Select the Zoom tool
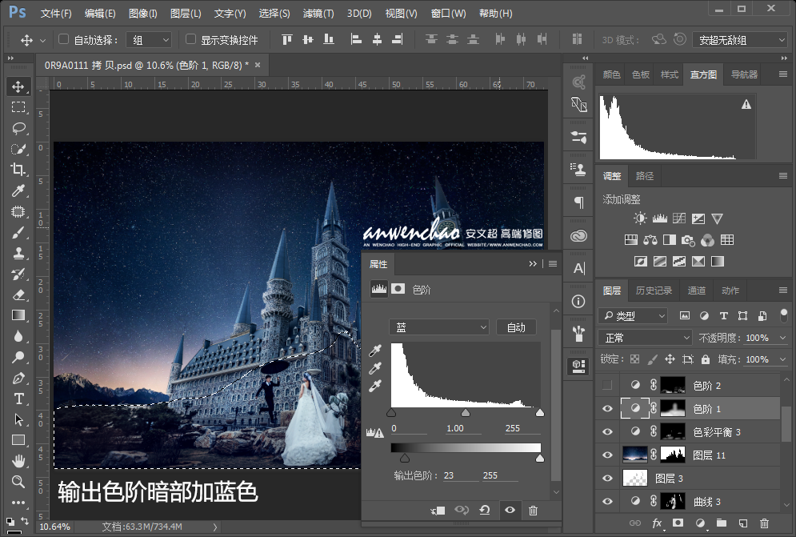 click(x=18, y=482)
